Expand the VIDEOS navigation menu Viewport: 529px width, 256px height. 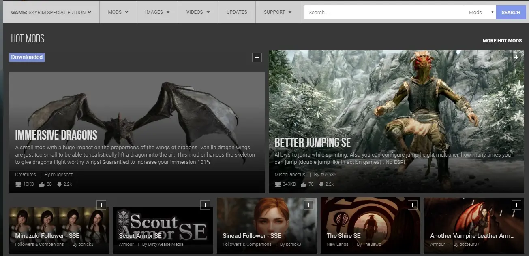[x=198, y=12]
